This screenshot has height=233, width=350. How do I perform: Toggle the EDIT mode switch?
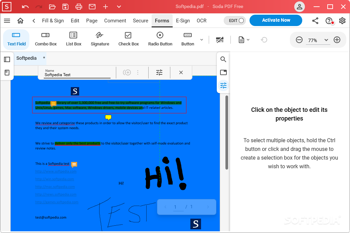pos(235,21)
